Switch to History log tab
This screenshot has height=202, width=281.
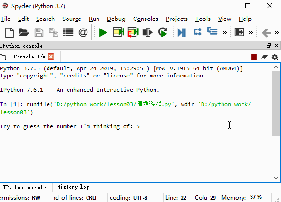(x=73, y=187)
